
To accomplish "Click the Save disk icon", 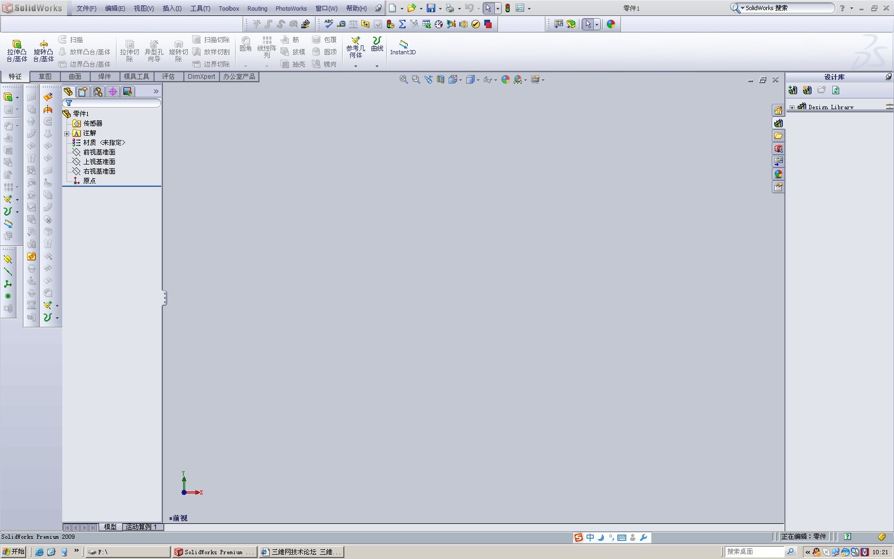I will pyautogui.click(x=431, y=8).
